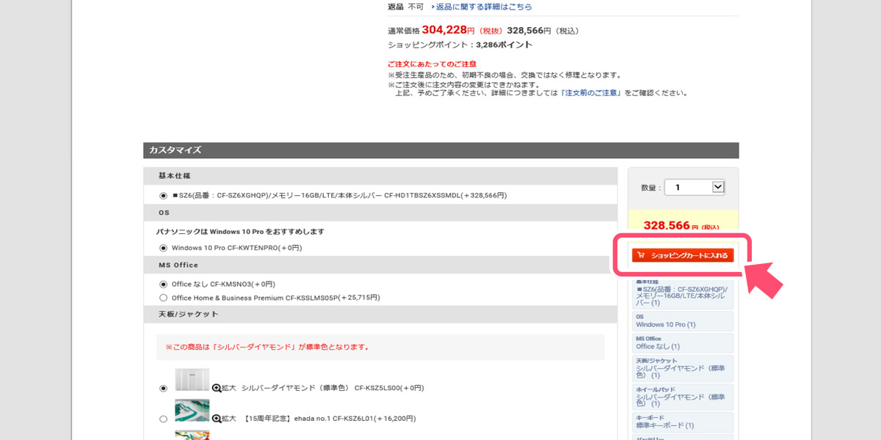Open the 注文前のご注意 link
Image resolution: width=881 pixels, height=440 pixels.
590,93
